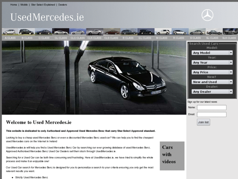
Task: Select the A-CLASS text label
Action: pos(10,38)
